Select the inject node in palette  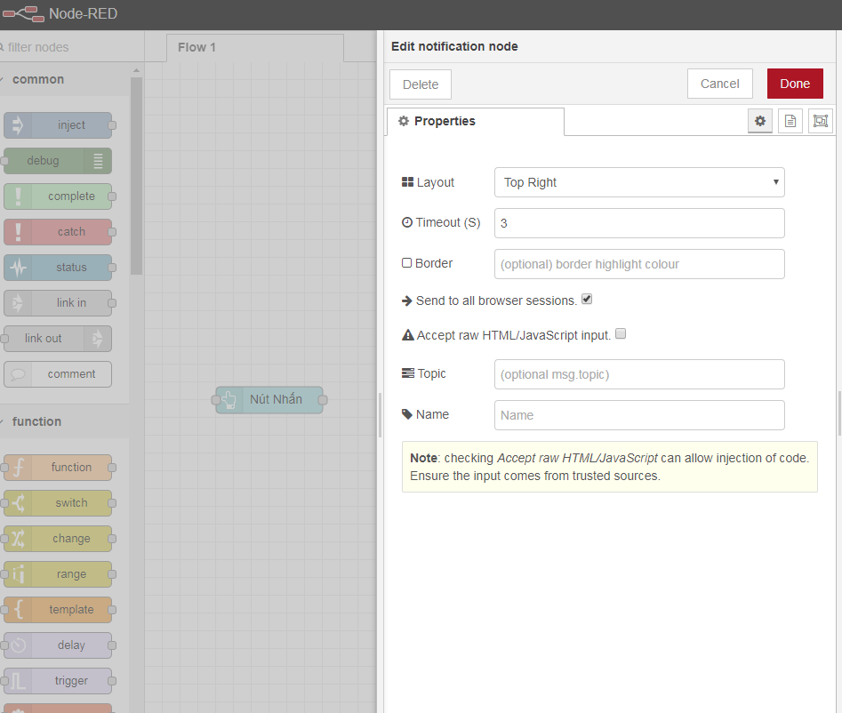coord(58,125)
